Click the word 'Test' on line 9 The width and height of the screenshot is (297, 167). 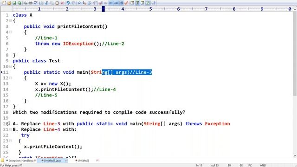pyautogui.click(x=54, y=61)
